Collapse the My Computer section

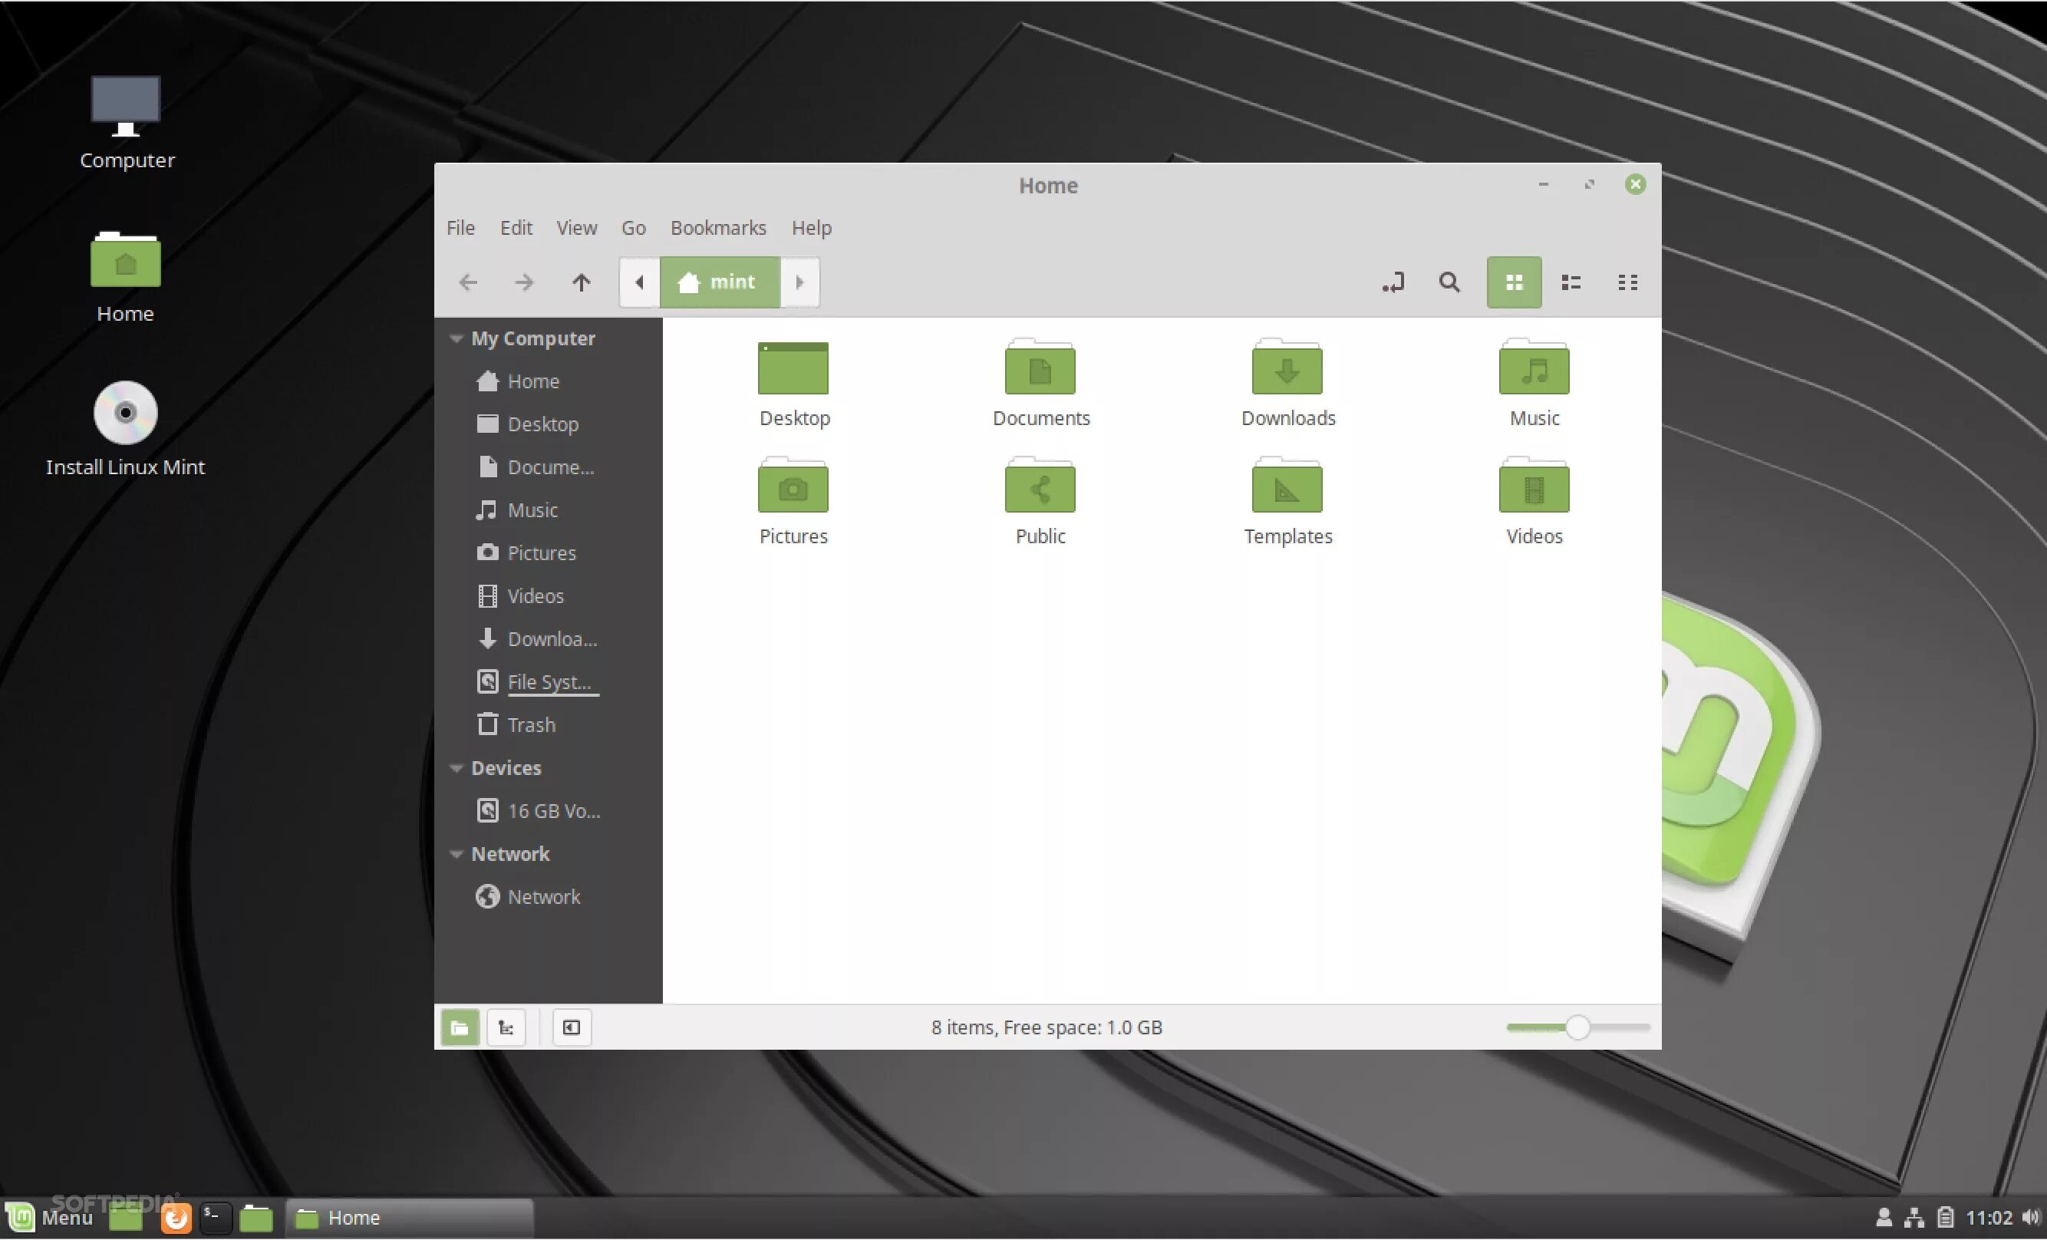point(456,338)
